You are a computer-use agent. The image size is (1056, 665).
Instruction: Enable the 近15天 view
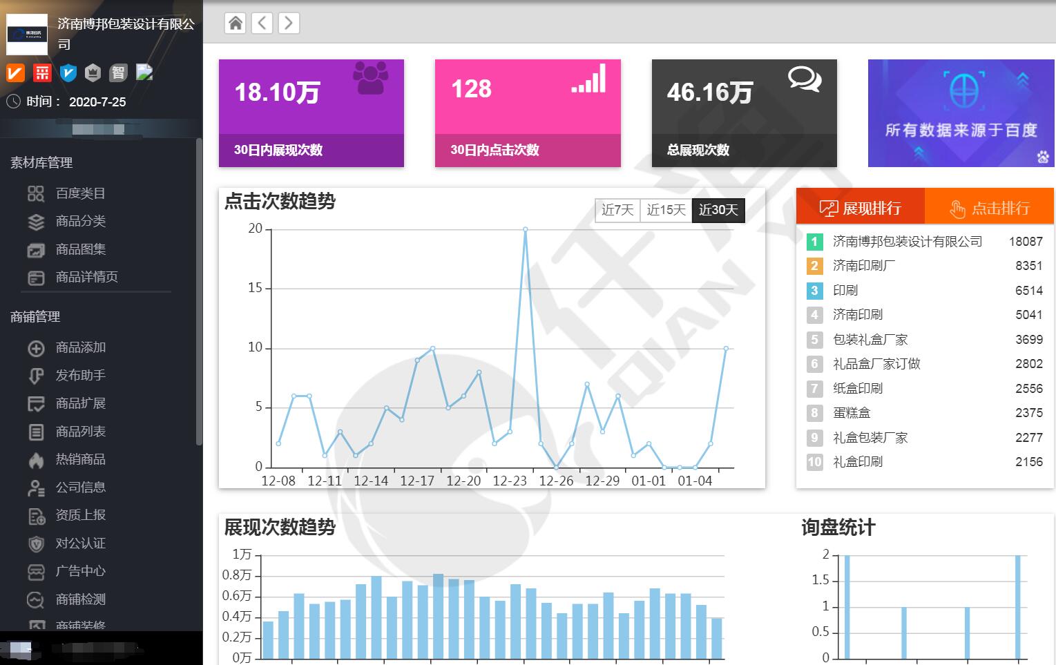point(665,211)
